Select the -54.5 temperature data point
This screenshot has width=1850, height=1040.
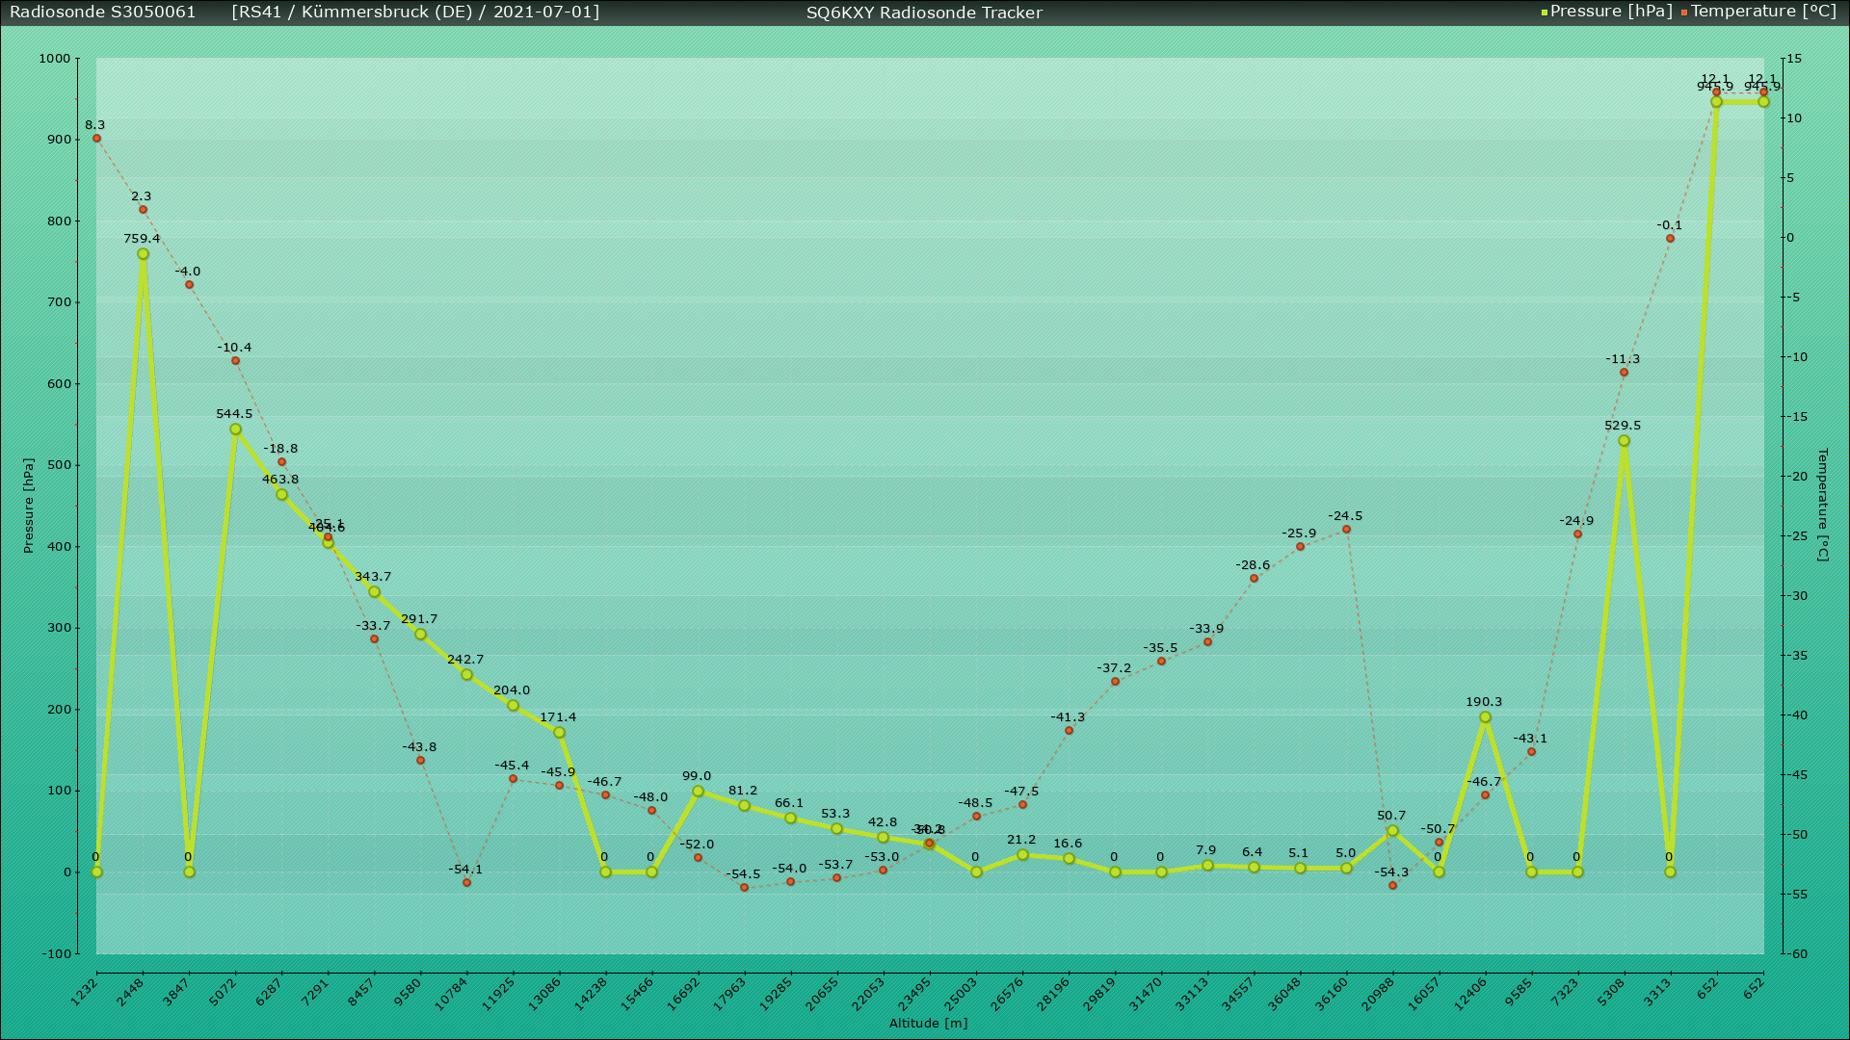[x=744, y=888]
